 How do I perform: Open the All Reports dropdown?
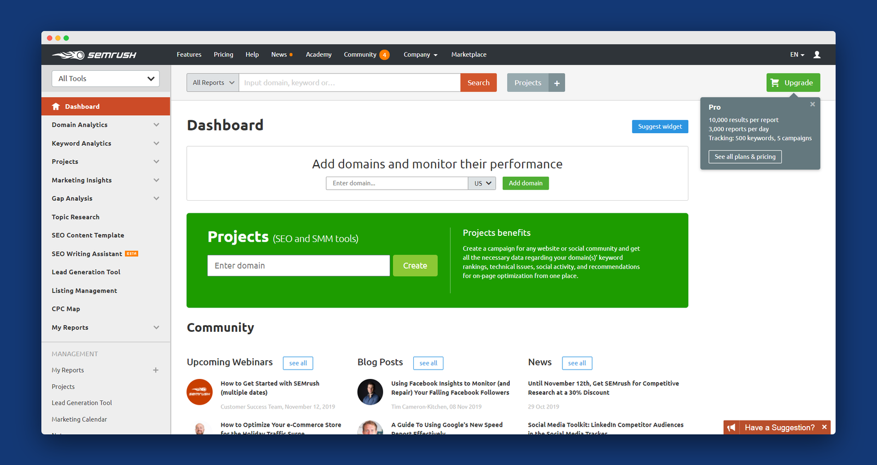click(x=213, y=83)
